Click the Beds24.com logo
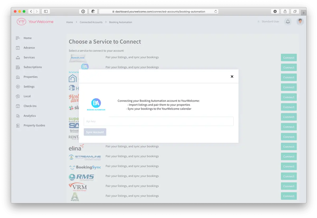317x218 pixels. tap(77, 58)
